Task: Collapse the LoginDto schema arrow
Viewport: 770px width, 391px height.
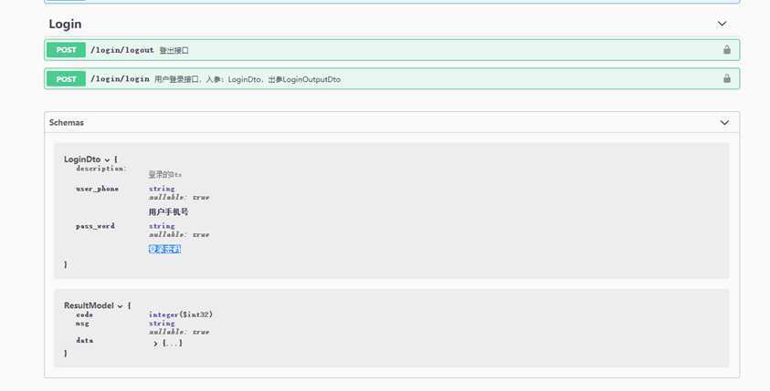Action: point(107,160)
